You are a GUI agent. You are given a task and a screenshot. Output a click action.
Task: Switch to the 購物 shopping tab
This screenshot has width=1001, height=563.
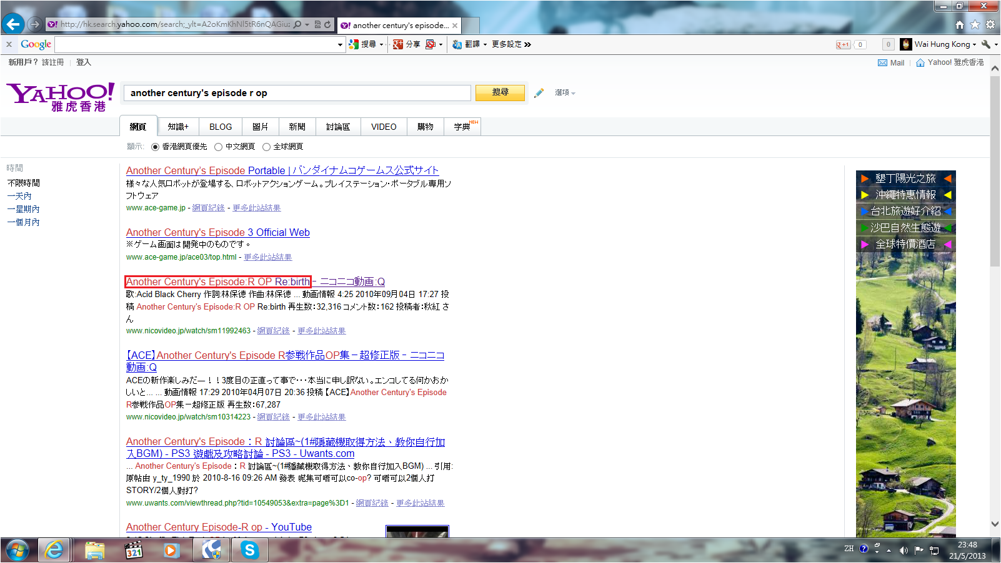426,127
